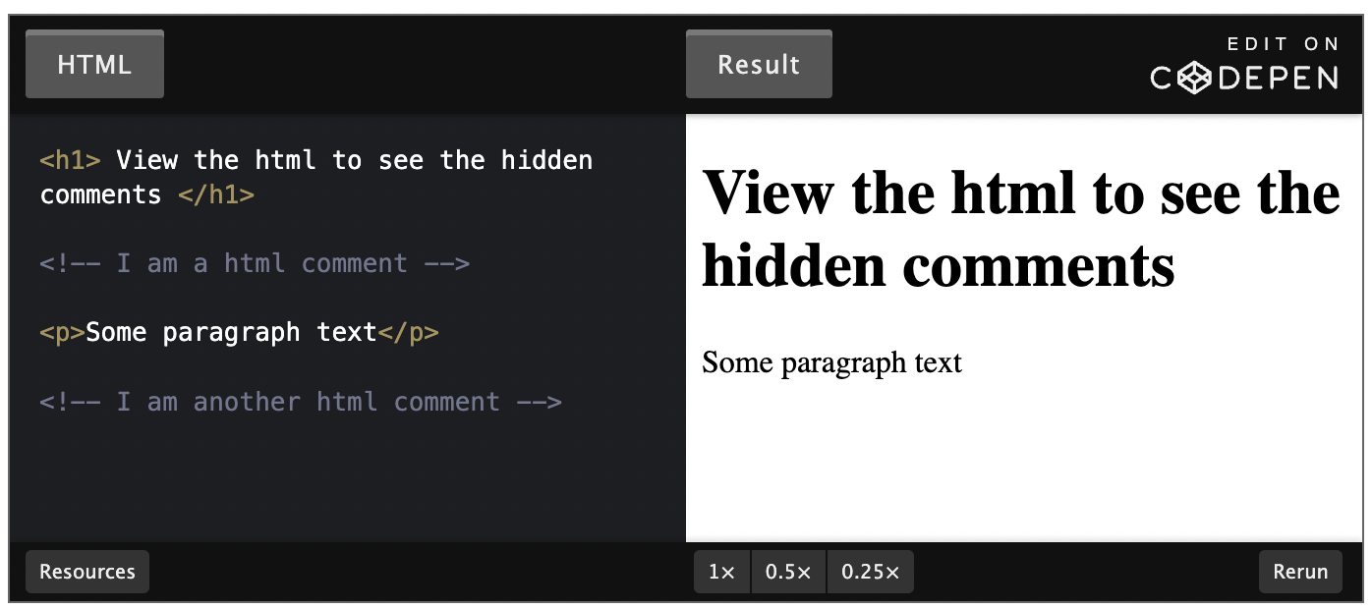Click the "I am a html comment" code line
Image resolution: width=1372 pixels, height=609 pixels.
[x=255, y=263]
